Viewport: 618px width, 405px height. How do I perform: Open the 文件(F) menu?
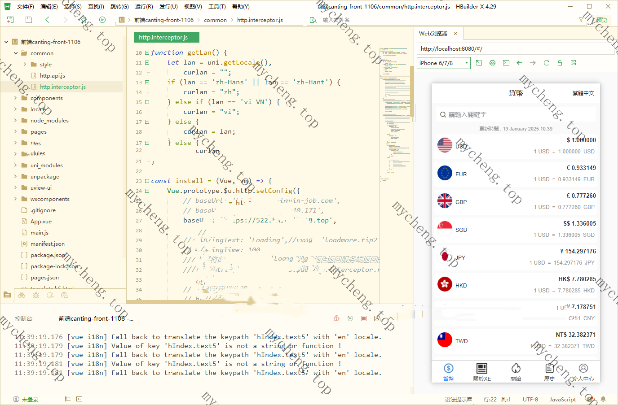(25, 7)
